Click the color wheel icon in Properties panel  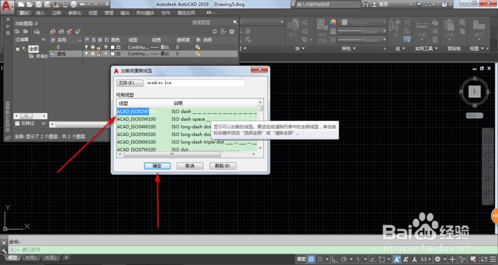[333, 22]
